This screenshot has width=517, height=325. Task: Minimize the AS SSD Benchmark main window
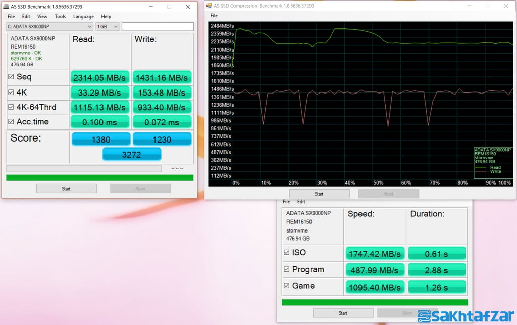(x=150, y=7)
